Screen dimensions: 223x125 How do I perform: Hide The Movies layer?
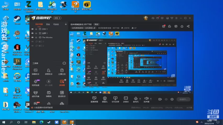pos(32,37)
